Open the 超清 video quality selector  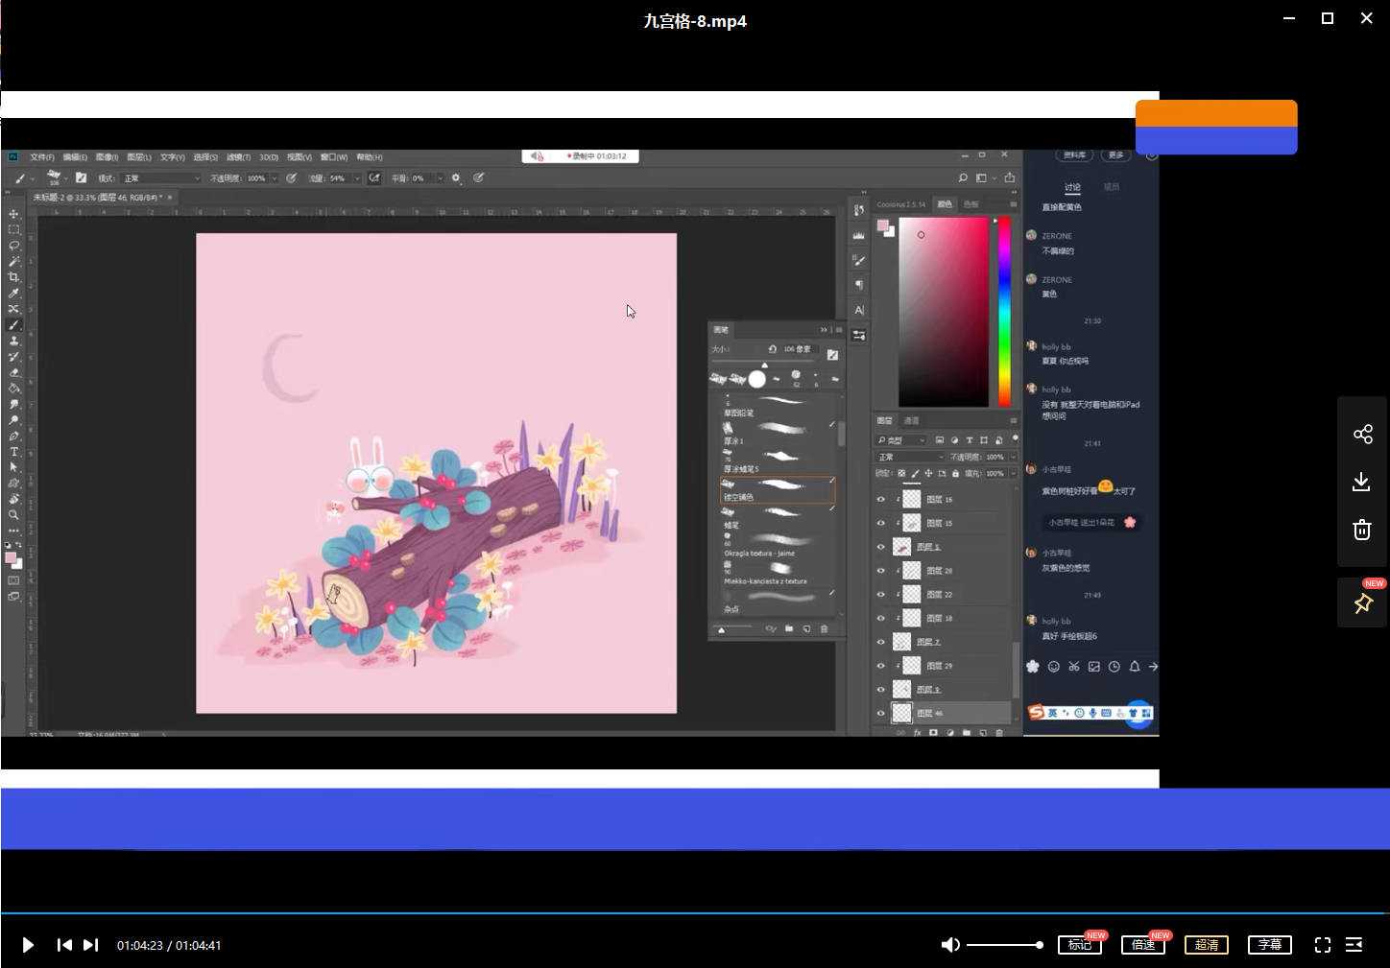point(1206,945)
